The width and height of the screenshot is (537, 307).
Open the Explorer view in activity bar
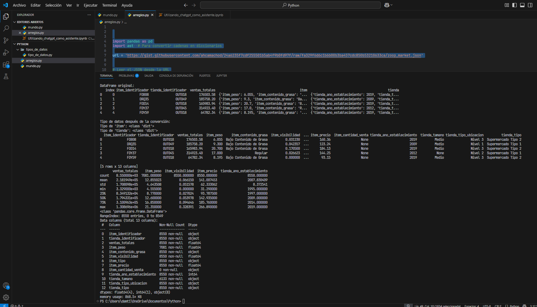click(6, 16)
